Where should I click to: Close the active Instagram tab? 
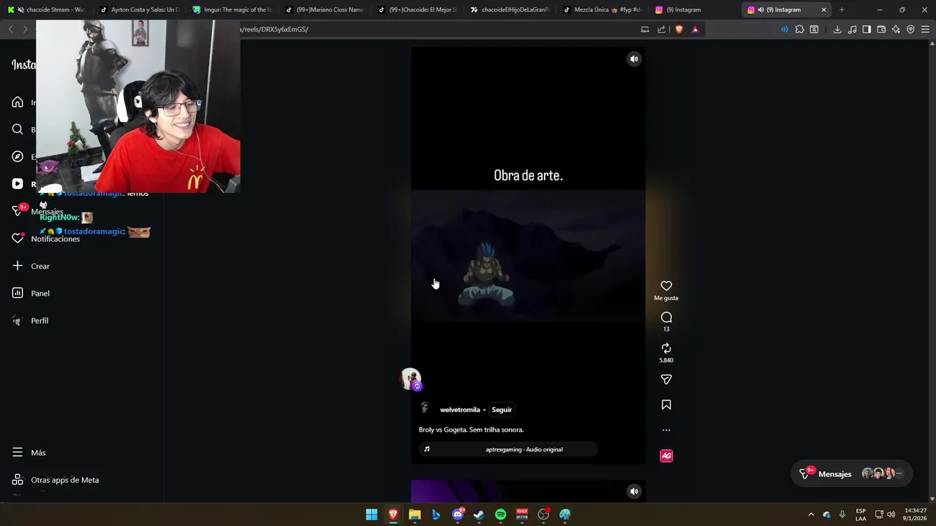(824, 9)
